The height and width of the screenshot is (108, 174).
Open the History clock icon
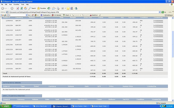click(x=49, y=8)
